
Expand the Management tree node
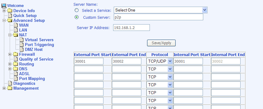pyautogui.click(x=4, y=88)
